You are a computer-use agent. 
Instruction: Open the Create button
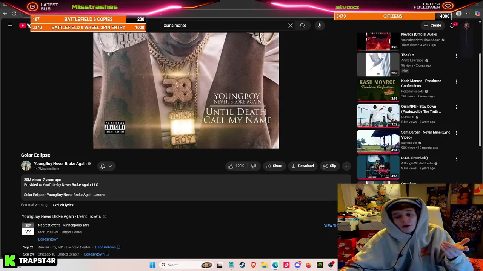click(x=432, y=26)
